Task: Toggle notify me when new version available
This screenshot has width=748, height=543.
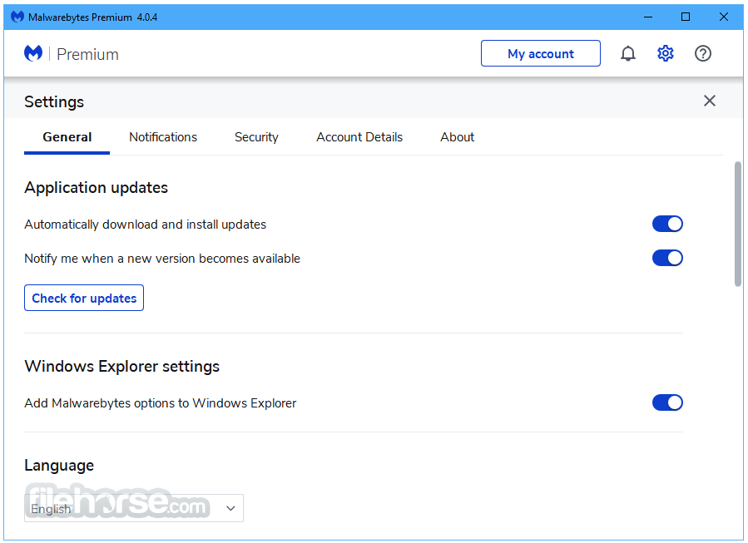Action: pyautogui.click(x=667, y=258)
